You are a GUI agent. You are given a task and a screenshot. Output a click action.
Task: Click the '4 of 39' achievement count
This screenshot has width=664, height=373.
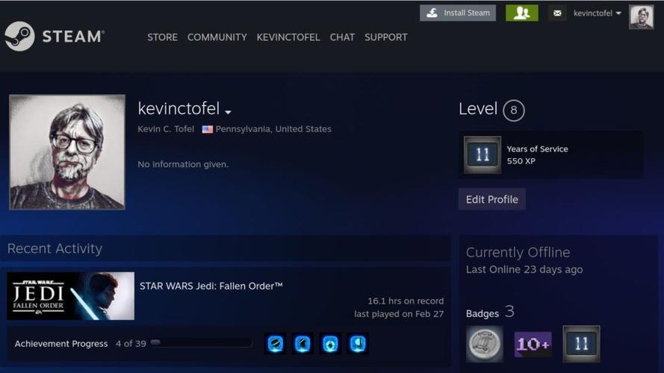click(131, 344)
